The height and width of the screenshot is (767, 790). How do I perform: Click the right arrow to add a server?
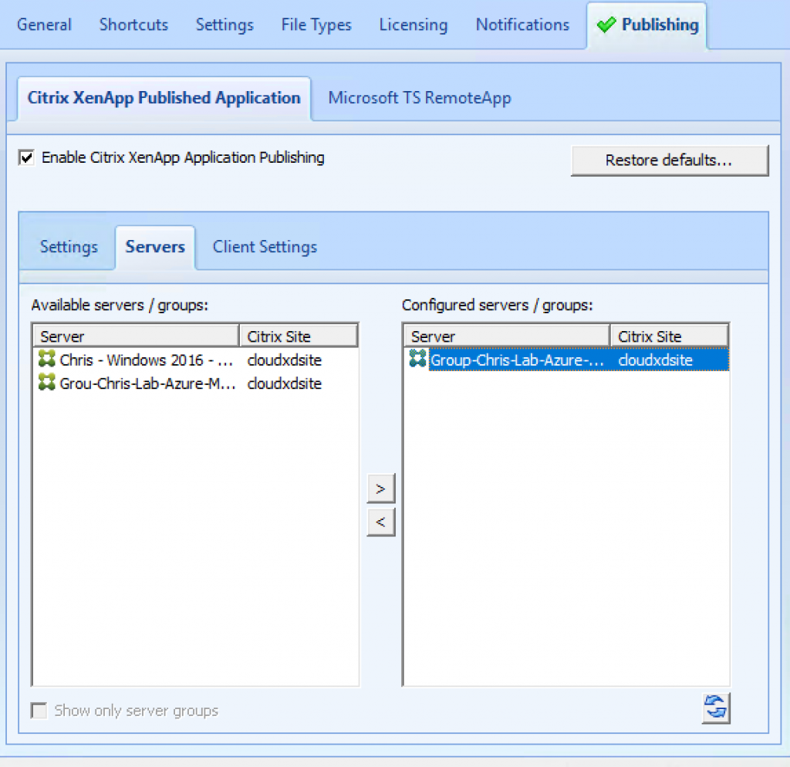(x=380, y=488)
